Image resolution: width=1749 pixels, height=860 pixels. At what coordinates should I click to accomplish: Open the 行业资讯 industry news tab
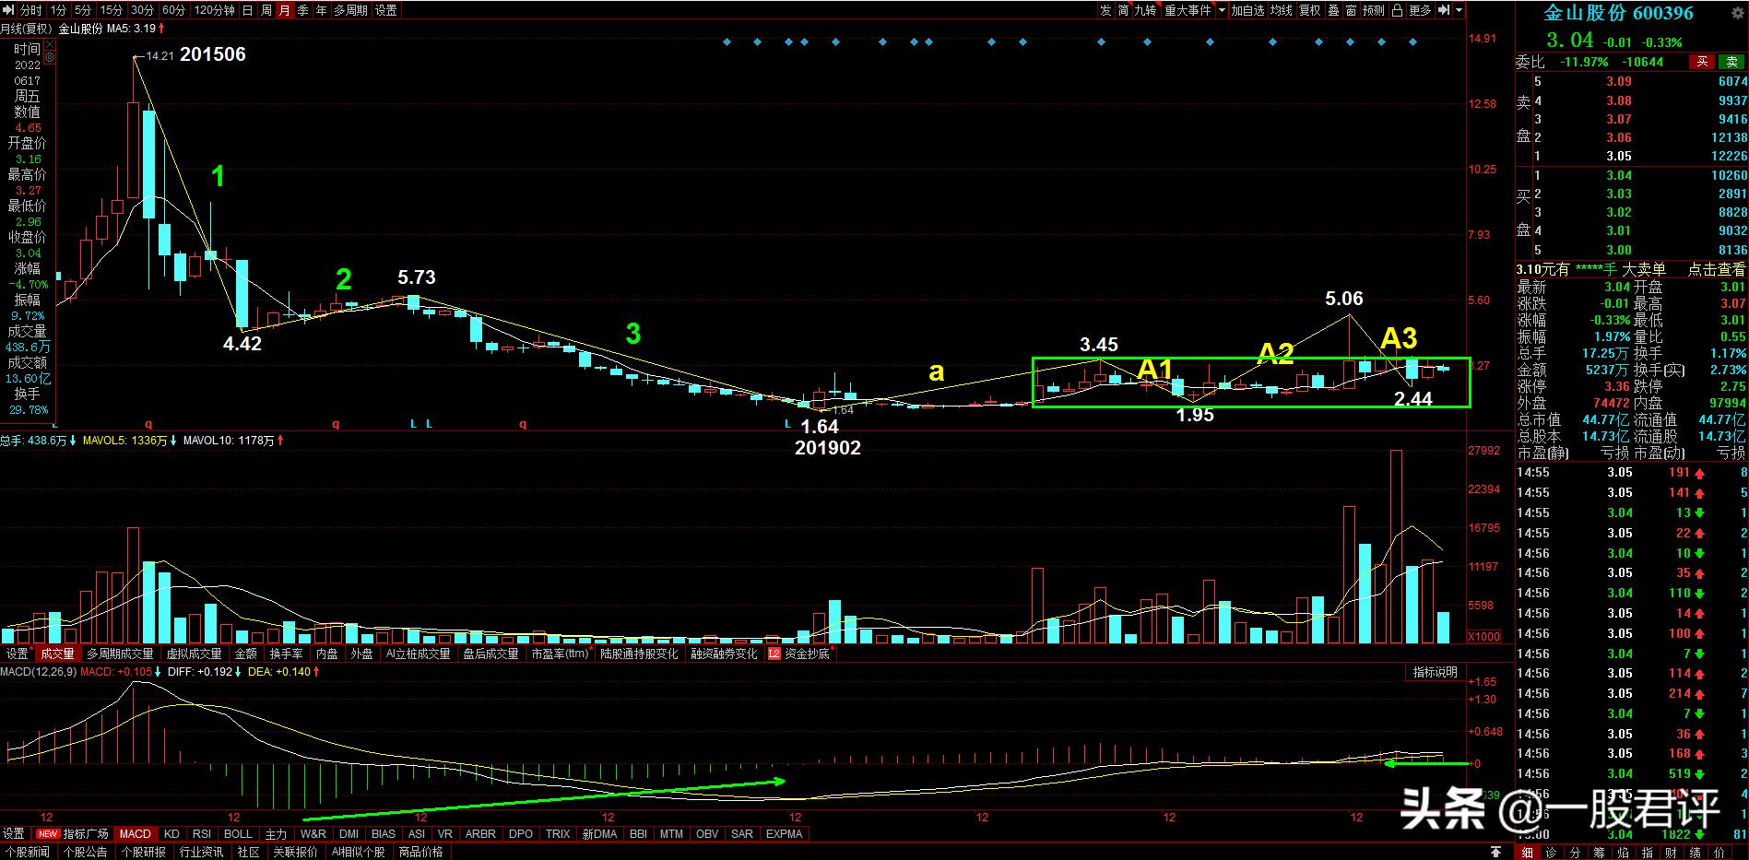tap(201, 852)
